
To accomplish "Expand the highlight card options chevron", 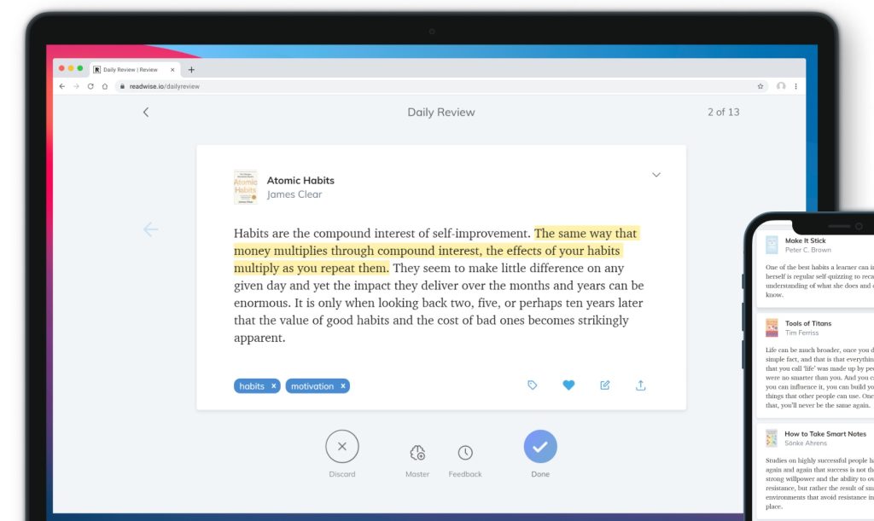I will (656, 175).
